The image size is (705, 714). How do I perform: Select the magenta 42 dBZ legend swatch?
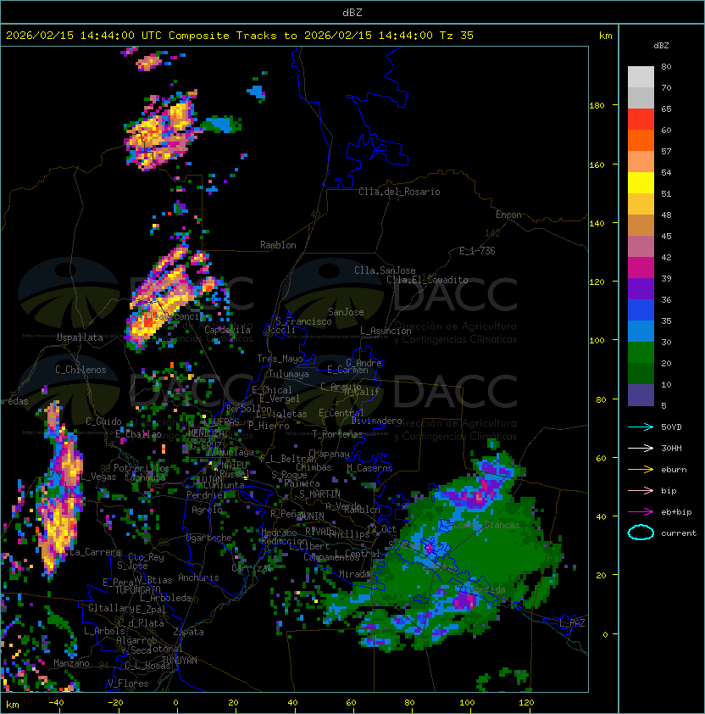click(x=641, y=267)
